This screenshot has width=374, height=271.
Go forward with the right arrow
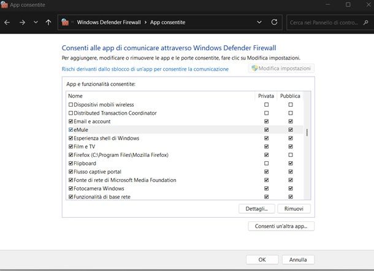(22, 23)
